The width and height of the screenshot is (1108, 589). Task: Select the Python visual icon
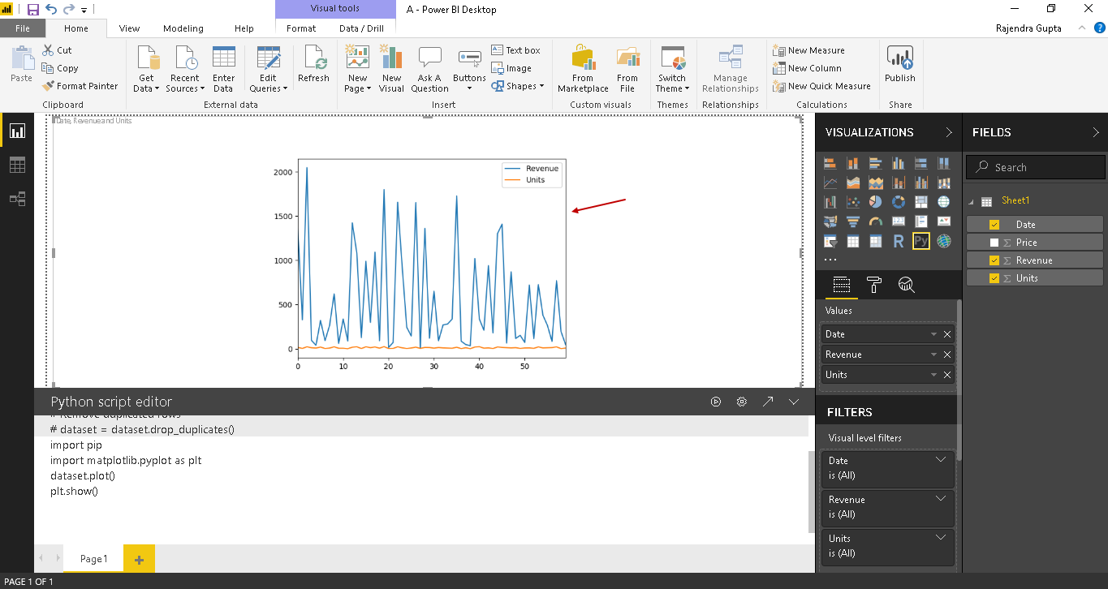click(x=920, y=241)
